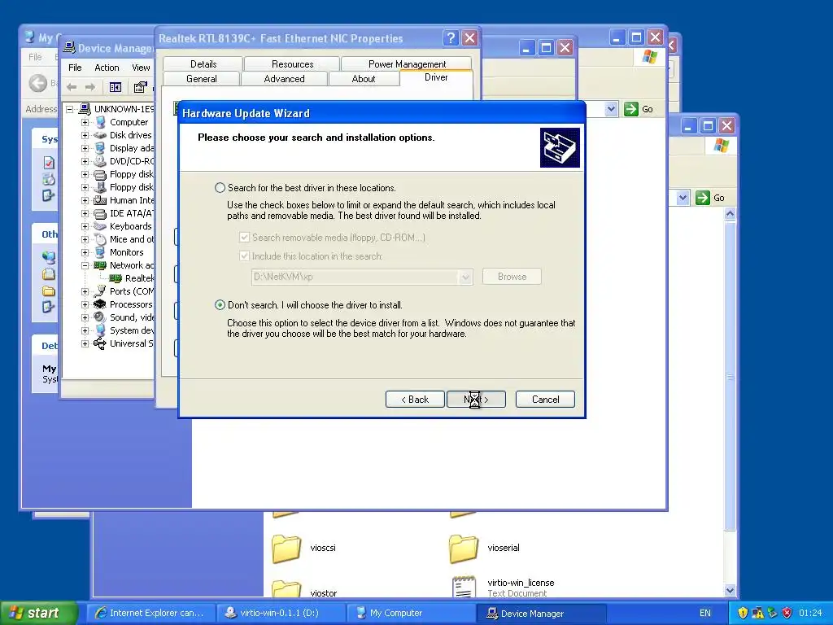This screenshot has width=833, height=625.
Task: Cancel the Hardware Update Wizard
Action: 545,399
